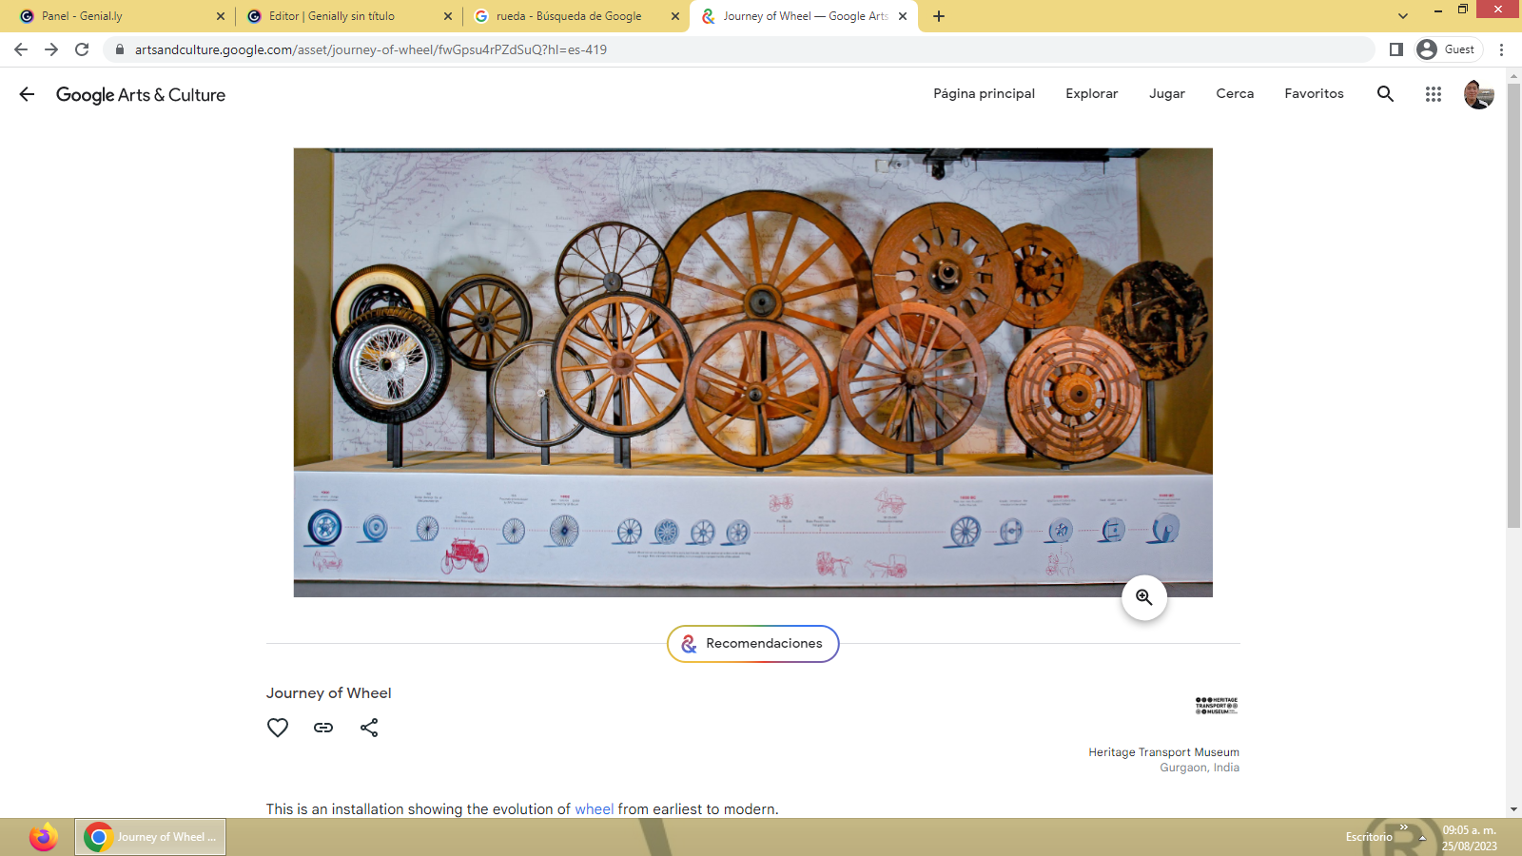This screenshot has width=1522, height=856.
Task: Expand the tab search dropdown arrow
Action: (1402, 16)
